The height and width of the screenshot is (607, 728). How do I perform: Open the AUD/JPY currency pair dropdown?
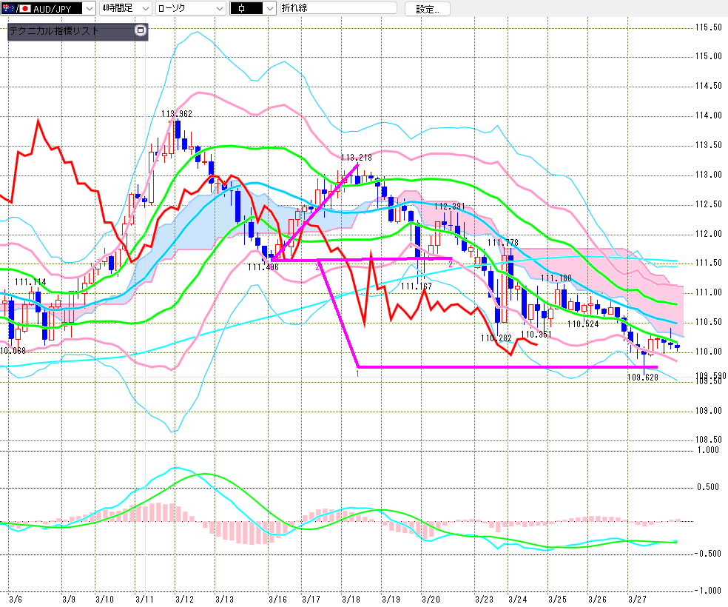[89, 9]
